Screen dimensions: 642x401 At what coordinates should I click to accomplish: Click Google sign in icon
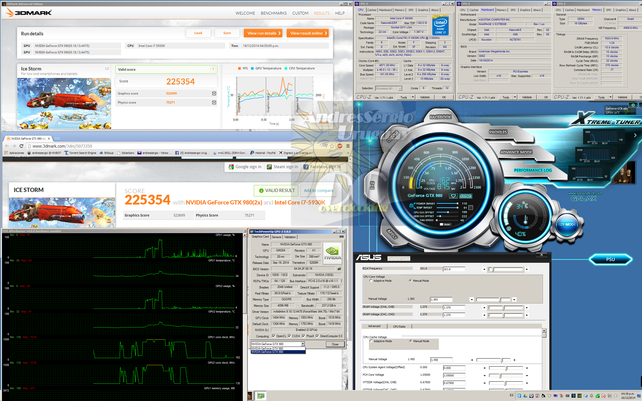(x=231, y=167)
